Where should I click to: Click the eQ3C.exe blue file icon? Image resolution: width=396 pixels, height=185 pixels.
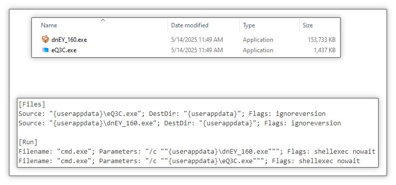click(x=45, y=50)
